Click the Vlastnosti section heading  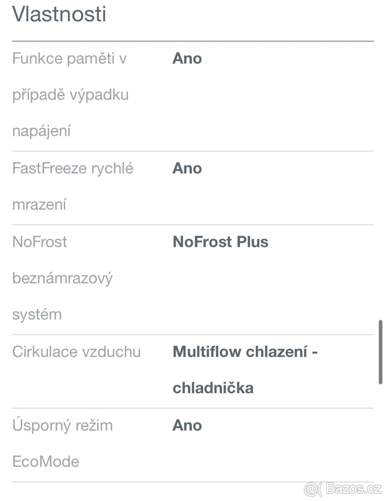pos(59,15)
